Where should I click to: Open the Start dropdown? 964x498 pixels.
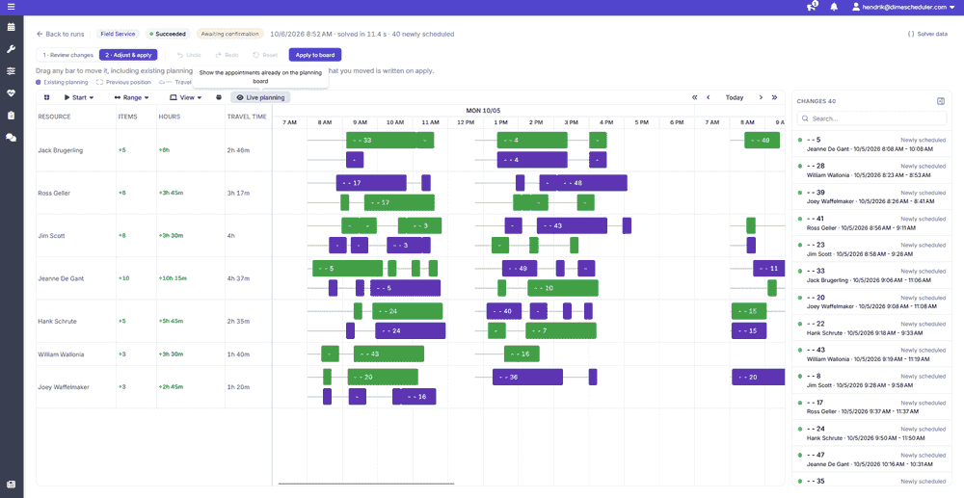(x=79, y=97)
